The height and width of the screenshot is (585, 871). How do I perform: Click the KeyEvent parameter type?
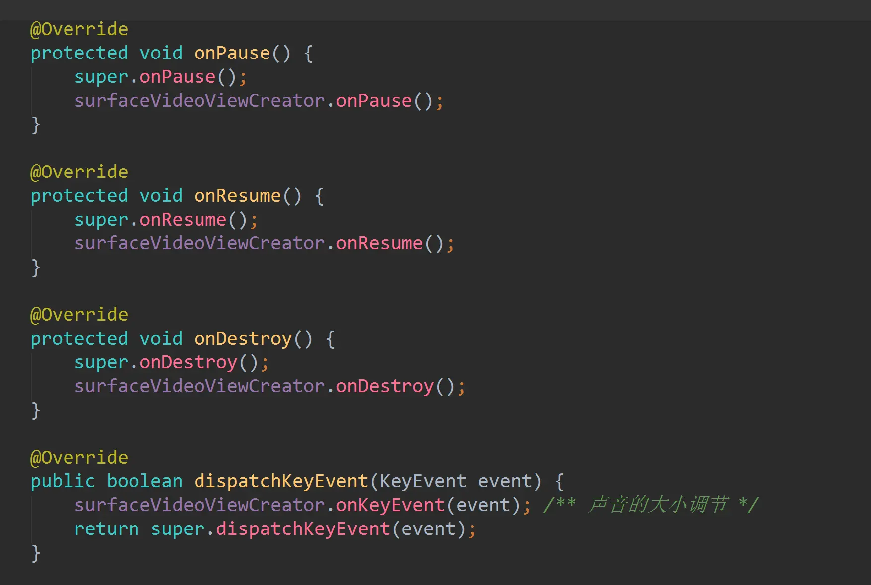423,481
